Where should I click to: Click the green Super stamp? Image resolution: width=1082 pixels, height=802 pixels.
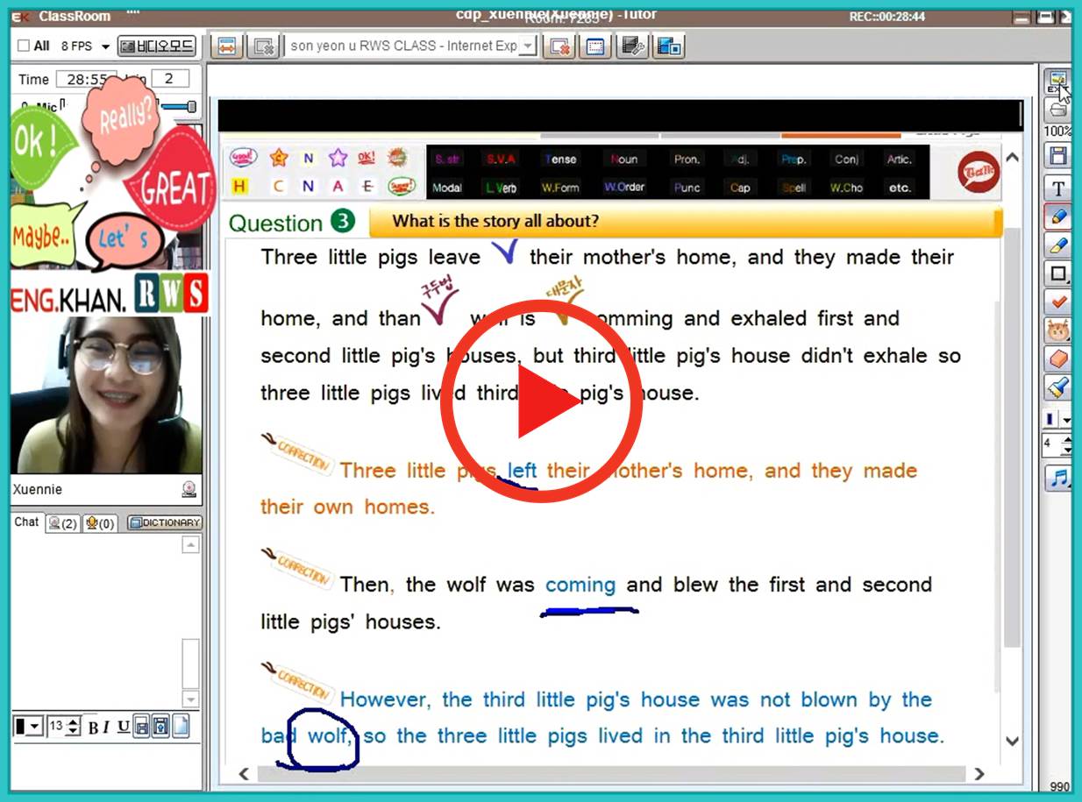point(402,186)
